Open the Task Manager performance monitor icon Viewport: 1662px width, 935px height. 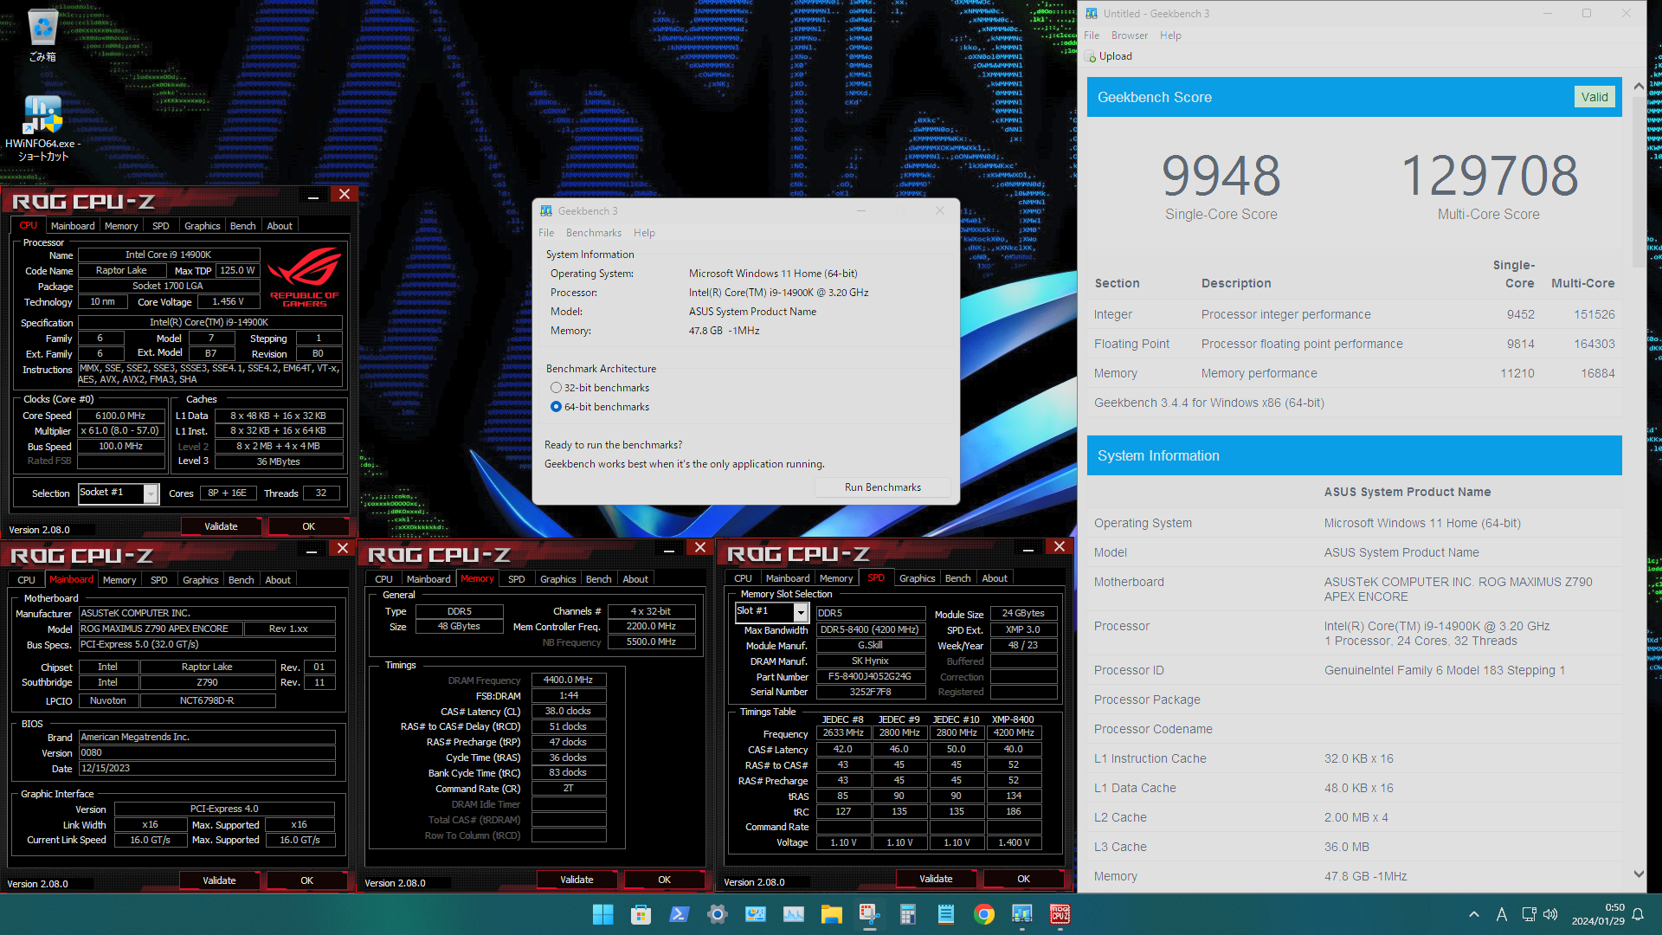coord(793,914)
